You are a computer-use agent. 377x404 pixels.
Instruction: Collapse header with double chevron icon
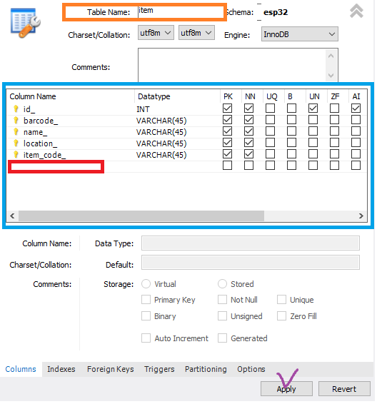(356, 11)
